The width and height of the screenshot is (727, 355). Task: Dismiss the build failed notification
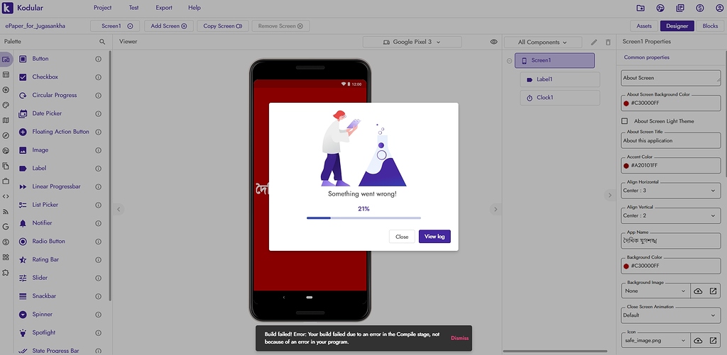(x=459, y=338)
